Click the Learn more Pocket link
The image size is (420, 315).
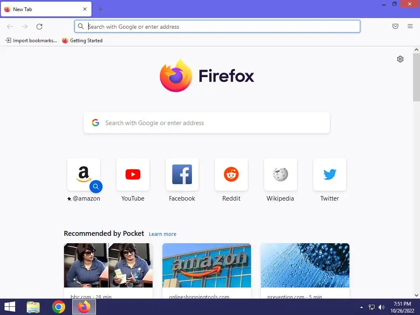pyautogui.click(x=162, y=234)
